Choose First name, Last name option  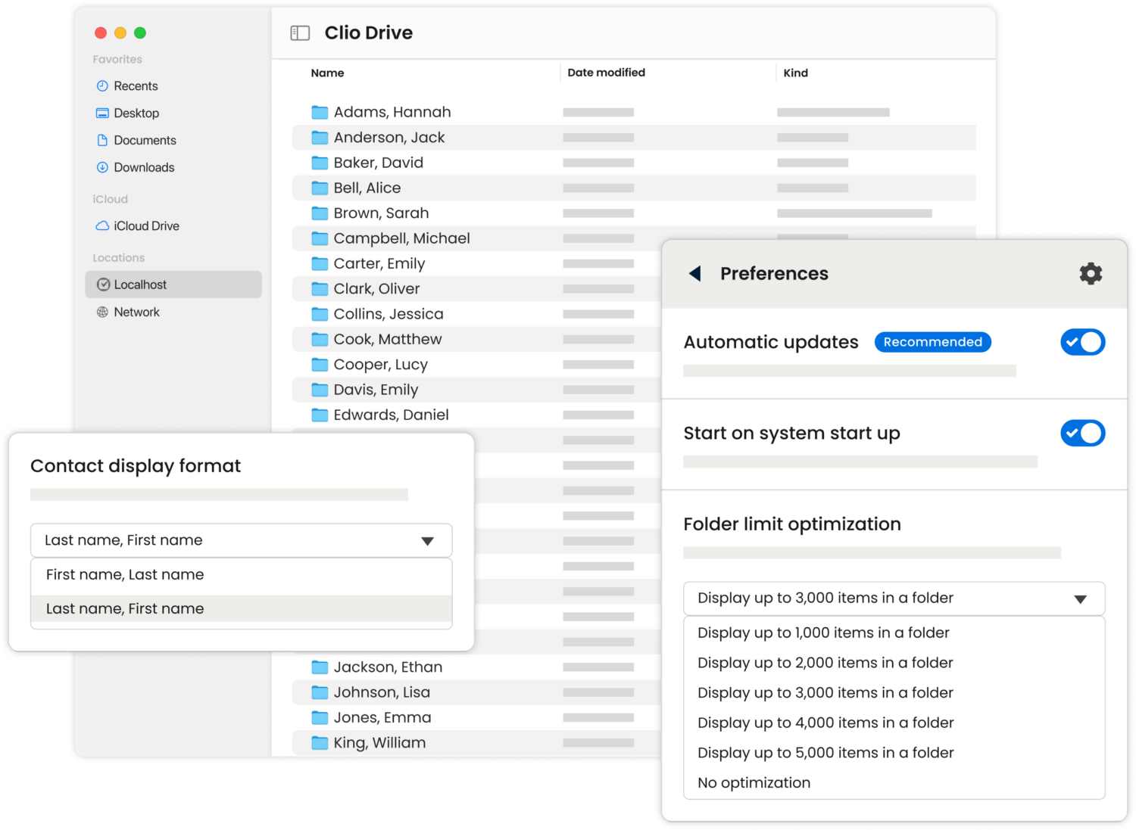(125, 575)
